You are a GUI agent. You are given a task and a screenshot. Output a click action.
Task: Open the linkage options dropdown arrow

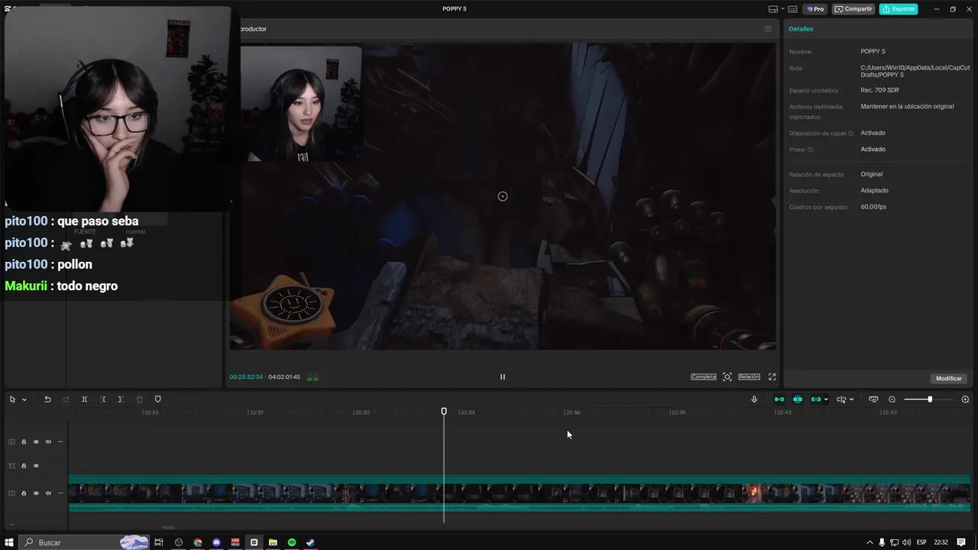pyautogui.click(x=826, y=400)
